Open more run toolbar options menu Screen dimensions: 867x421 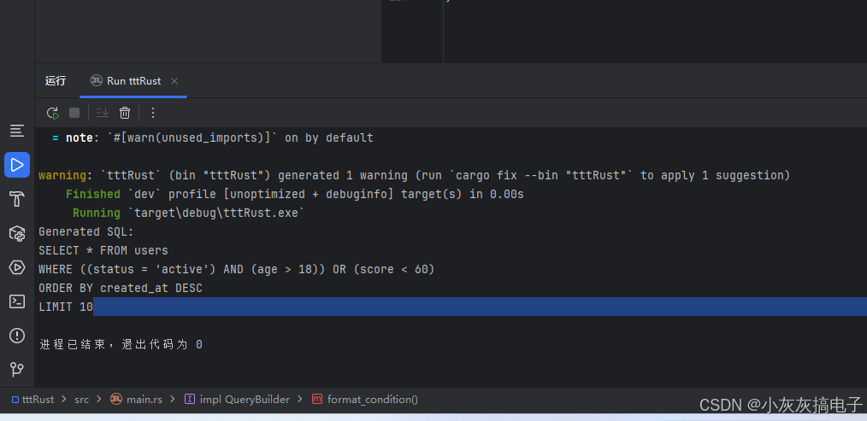point(153,113)
